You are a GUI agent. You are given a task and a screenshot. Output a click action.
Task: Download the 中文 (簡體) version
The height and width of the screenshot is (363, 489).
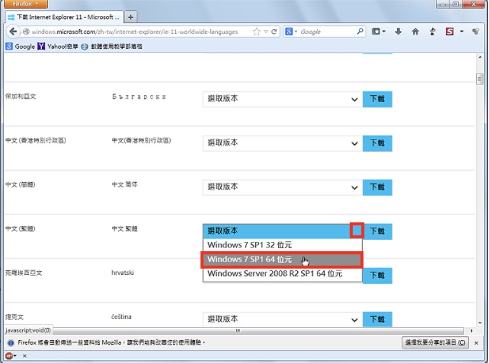click(377, 187)
